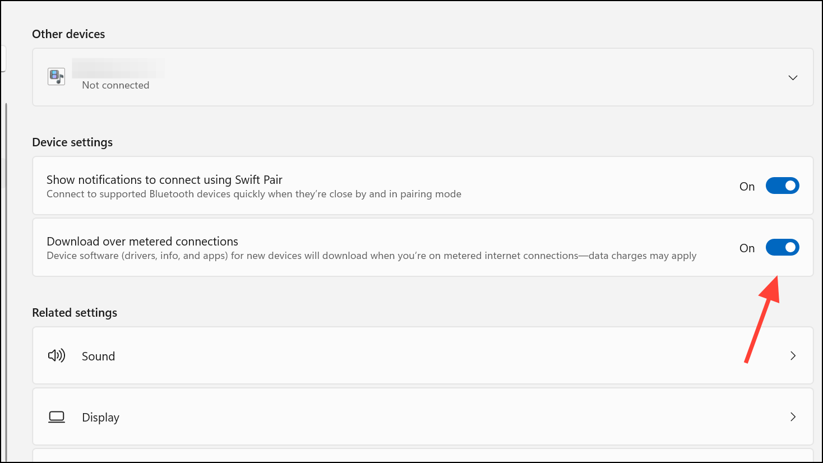Screen dimensions: 823x463
Task: Click the Sound speaker icon
Action: [x=57, y=356]
